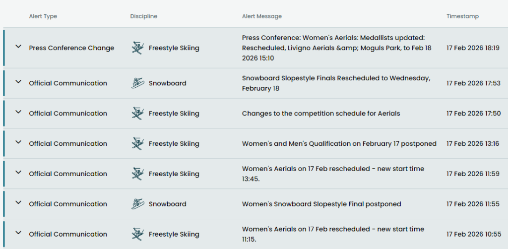This screenshot has height=249, width=508.
Task: Click Freestyle Skiing icon in Qualification postponed row
Action: [137, 143]
